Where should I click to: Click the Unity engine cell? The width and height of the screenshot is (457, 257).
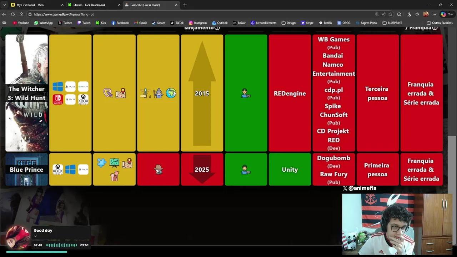290,170
